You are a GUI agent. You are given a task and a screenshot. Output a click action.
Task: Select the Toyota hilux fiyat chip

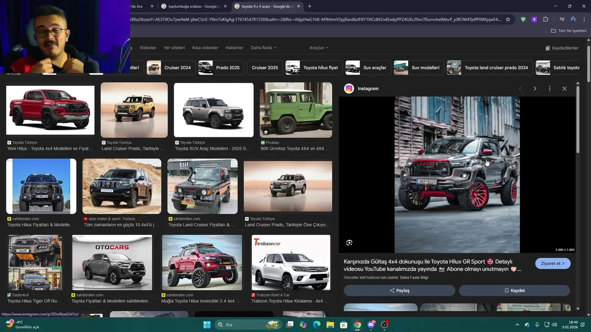pos(314,67)
